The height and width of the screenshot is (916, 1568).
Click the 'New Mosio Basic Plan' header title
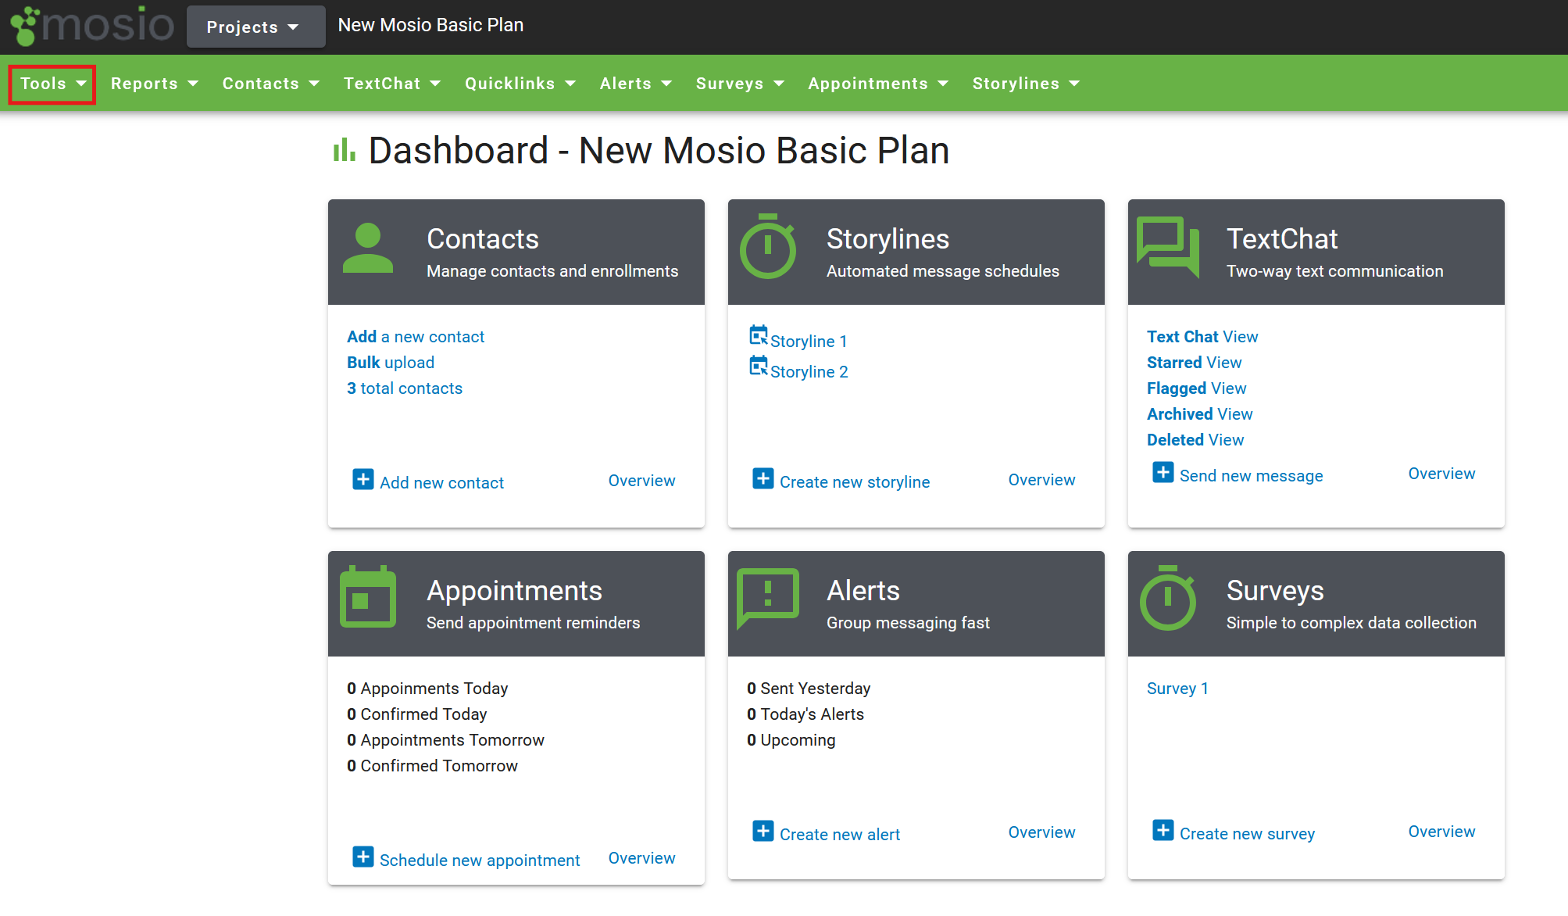(430, 25)
